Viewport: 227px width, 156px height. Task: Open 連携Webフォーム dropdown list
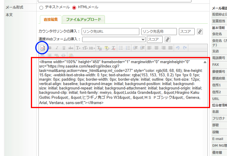click(114, 39)
